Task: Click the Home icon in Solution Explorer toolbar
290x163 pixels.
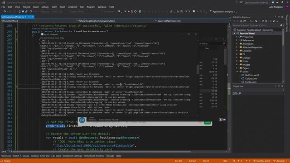Action: 241,21
